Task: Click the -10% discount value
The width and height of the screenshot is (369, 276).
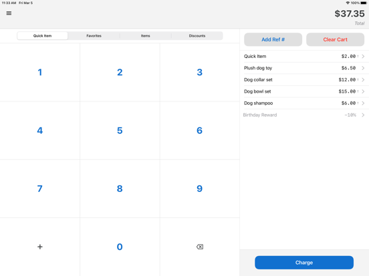Action: (350, 115)
